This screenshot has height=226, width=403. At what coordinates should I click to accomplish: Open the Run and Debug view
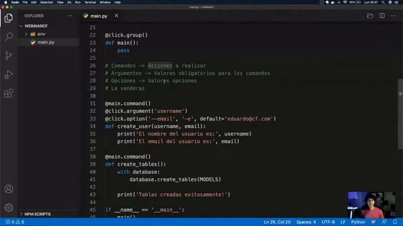[x=8, y=75]
